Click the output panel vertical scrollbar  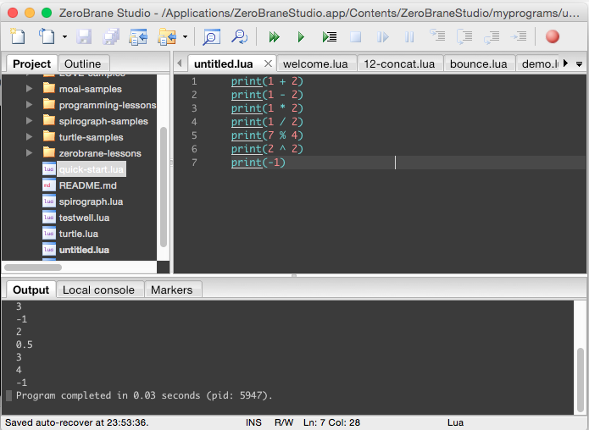click(581, 379)
